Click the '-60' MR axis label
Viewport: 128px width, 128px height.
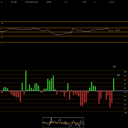(125, 105)
